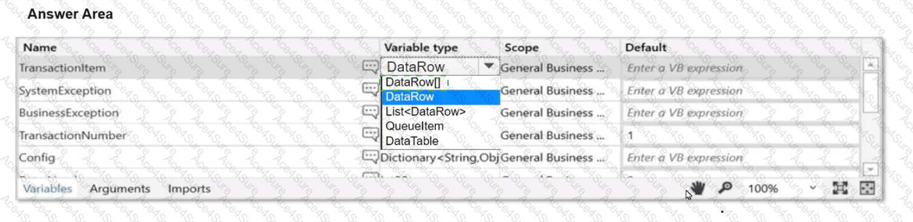Open the magnifier zoom tool
Screen dimensions: 913x222
tap(725, 188)
